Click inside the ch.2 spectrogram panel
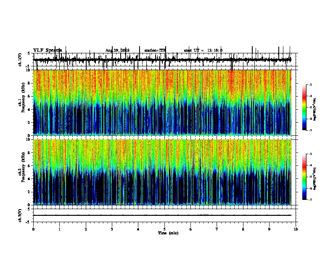 (162, 172)
